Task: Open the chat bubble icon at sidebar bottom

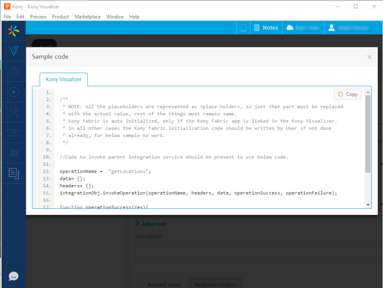Action: pyautogui.click(x=13, y=276)
